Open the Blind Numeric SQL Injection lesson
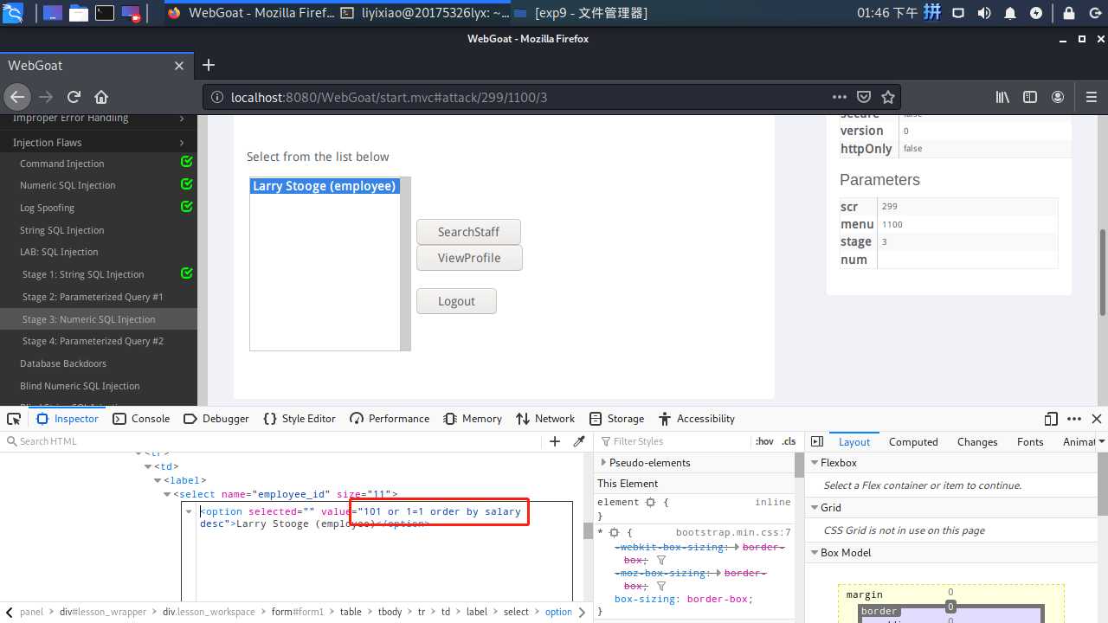 (x=80, y=386)
